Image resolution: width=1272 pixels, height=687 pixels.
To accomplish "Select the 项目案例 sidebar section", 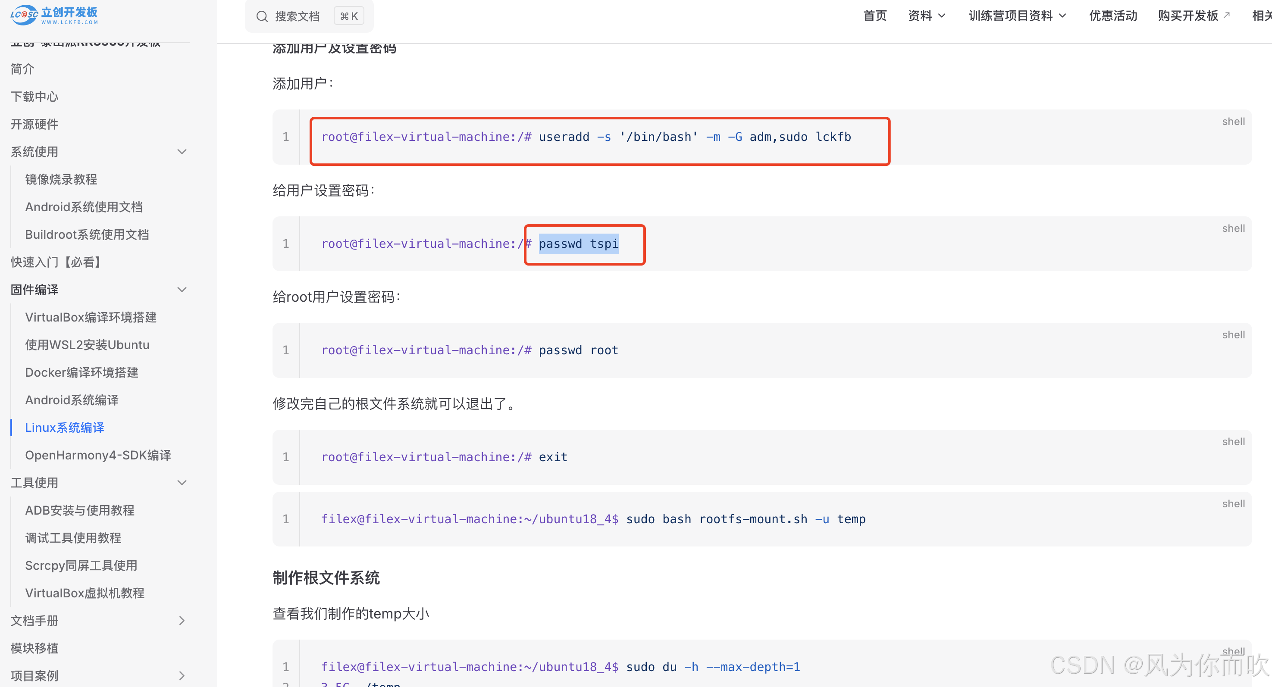I will (34, 676).
